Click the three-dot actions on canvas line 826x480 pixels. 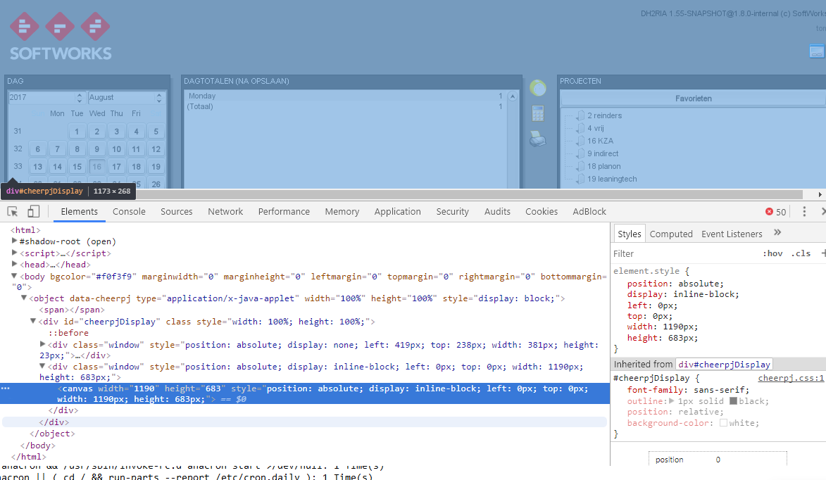click(5, 388)
